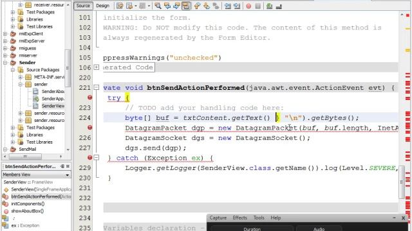The height and width of the screenshot is (231, 412).
Task: Click the rmiExpClient project coffee-cup icon
Action: (x=13, y=34)
